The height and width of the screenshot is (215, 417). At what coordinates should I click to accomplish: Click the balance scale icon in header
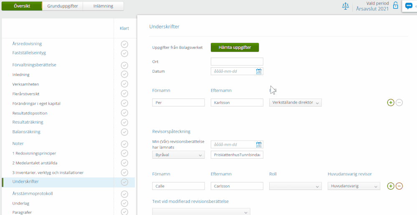coord(345,7)
